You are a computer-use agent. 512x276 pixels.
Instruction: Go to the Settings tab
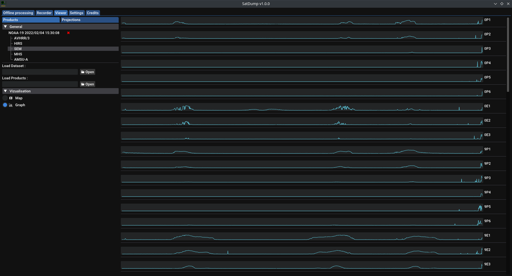[x=77, y=13]
